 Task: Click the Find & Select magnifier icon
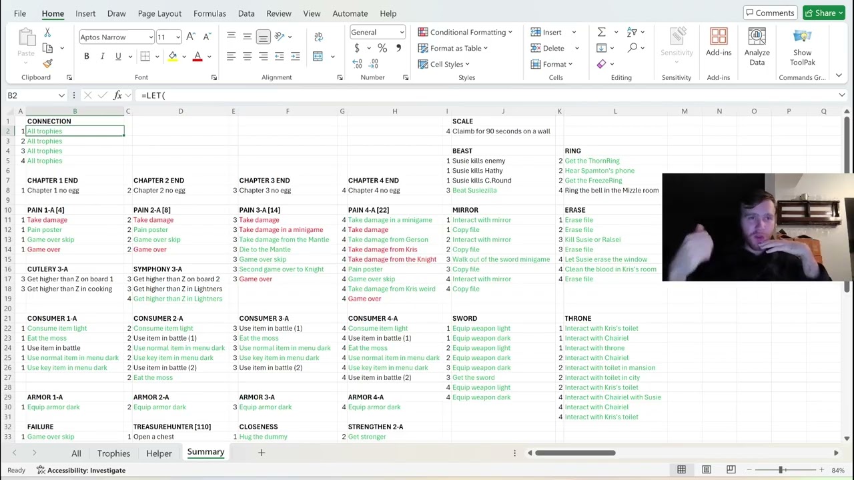click(x=632, y=48)
